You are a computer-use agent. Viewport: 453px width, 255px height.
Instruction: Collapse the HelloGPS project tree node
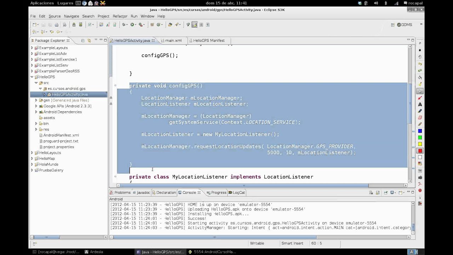(32, 77)
